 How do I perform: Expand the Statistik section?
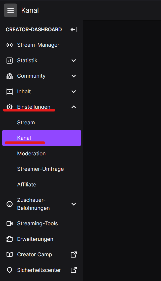(x=73, y=60)
